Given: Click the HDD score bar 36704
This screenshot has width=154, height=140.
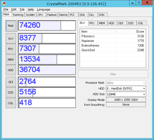Looking at the screenshot, I should click(47, 70).
